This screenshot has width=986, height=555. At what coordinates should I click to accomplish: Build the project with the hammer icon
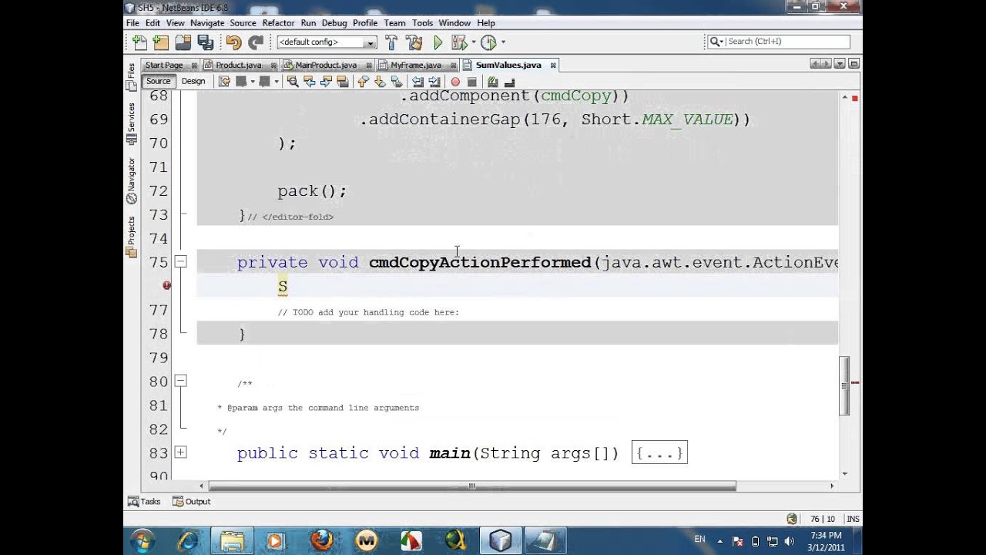click(x=391, y=42)
